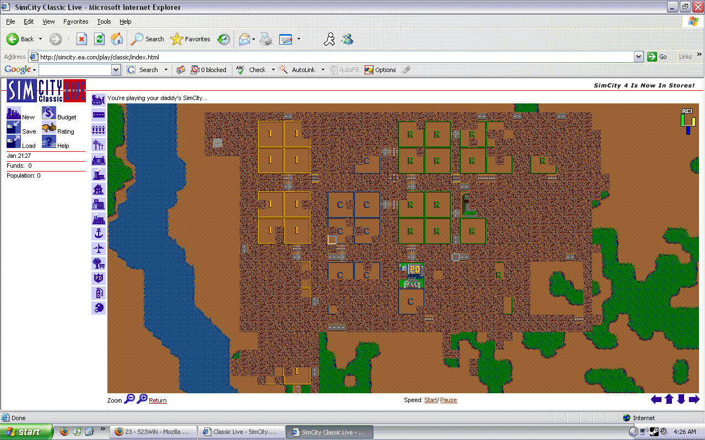The width and height of the screenshot is (705, 440).
Task: Switch to S23Wiki Mozilla taskbar window
Action: (x=153, y=432)
